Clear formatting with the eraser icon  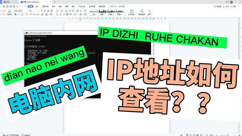(x=48, y=11)
